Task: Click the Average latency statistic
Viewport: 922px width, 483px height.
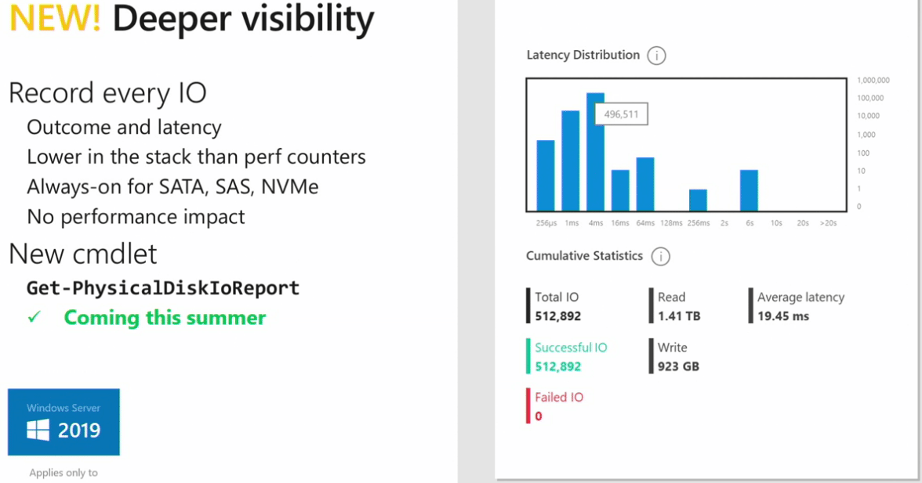Action: 800,306
